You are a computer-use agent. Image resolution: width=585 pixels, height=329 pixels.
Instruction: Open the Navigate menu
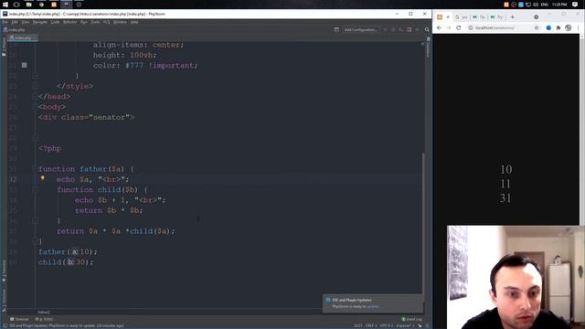pyautogui.click(x=40, y=22)
